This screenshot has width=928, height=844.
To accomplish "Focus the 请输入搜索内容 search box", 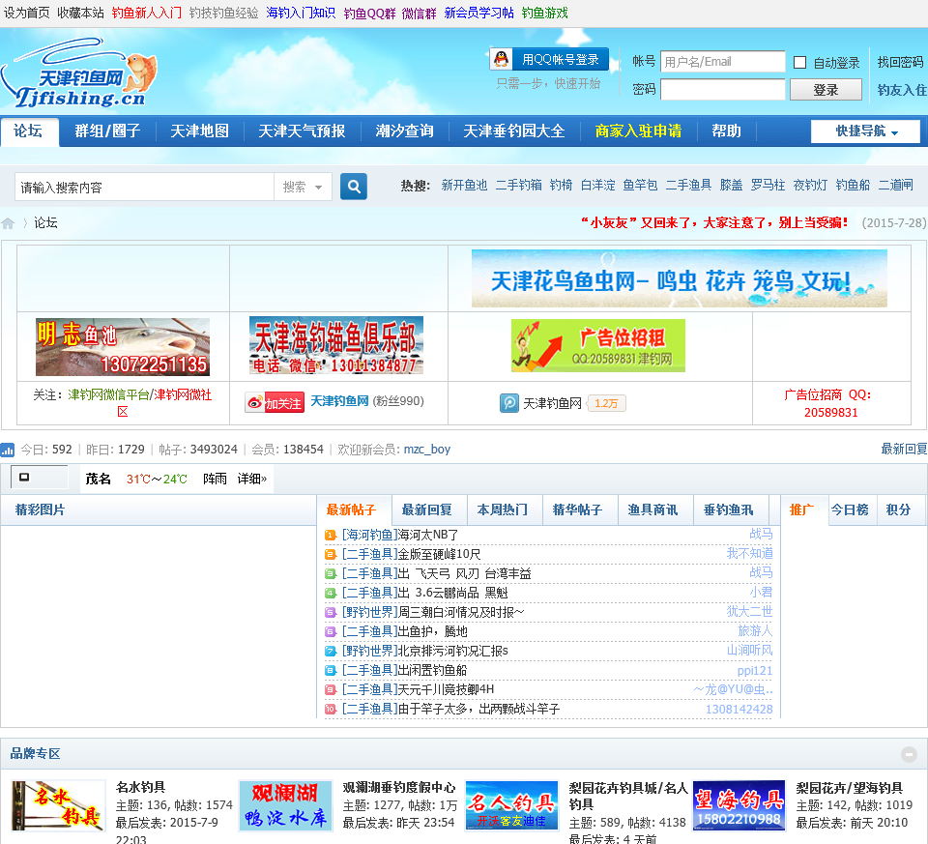I will 144,187.
